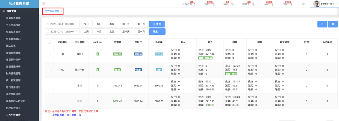Image resolution: width=339 pixels, height=121 pixels.
Task: Toggle the select-all checkbox in table header
Action: point(49,42)
